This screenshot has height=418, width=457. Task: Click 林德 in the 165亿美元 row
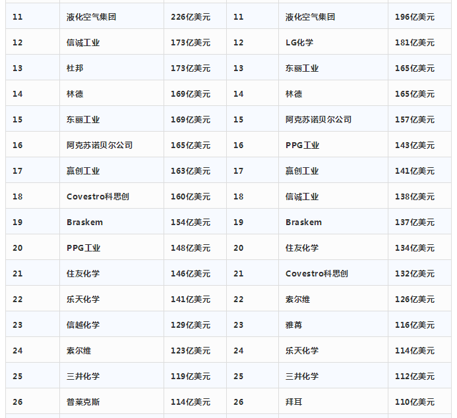tap(294, 94)
